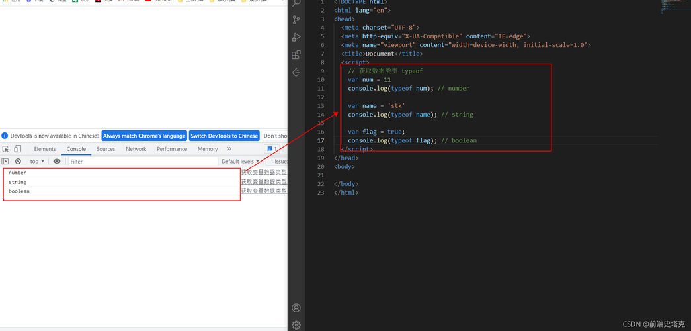Click console.log(typeof name) code line

click(x=410, y=115)
